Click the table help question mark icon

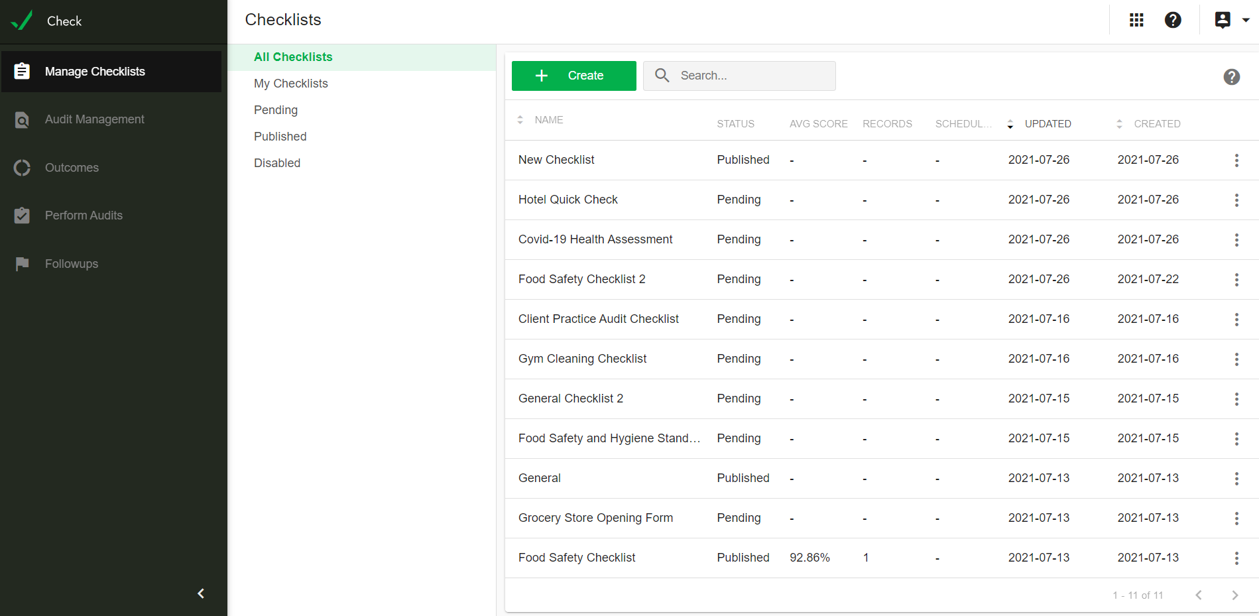click(1232, 77)
